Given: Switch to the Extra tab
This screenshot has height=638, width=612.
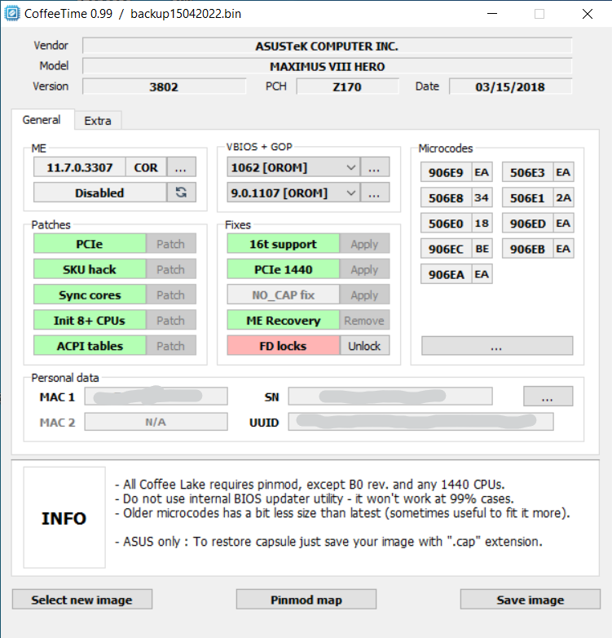Looking at the screenshot, I should click(98, 121).
